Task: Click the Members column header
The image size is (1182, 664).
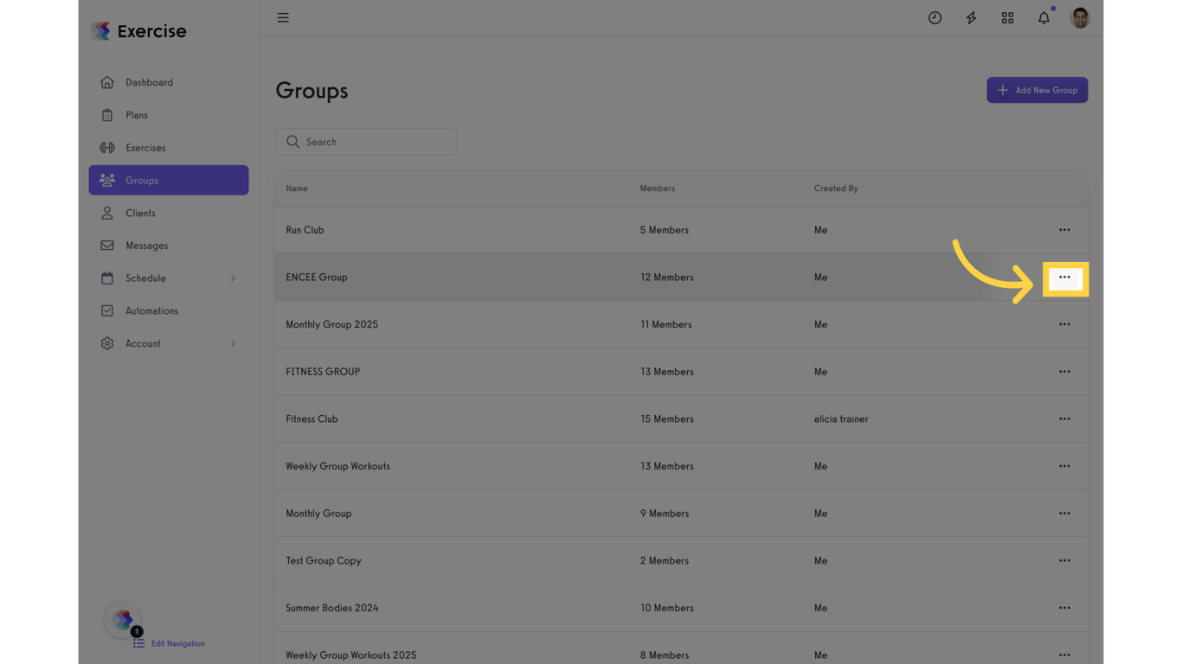Action: (x=658, y=188)
